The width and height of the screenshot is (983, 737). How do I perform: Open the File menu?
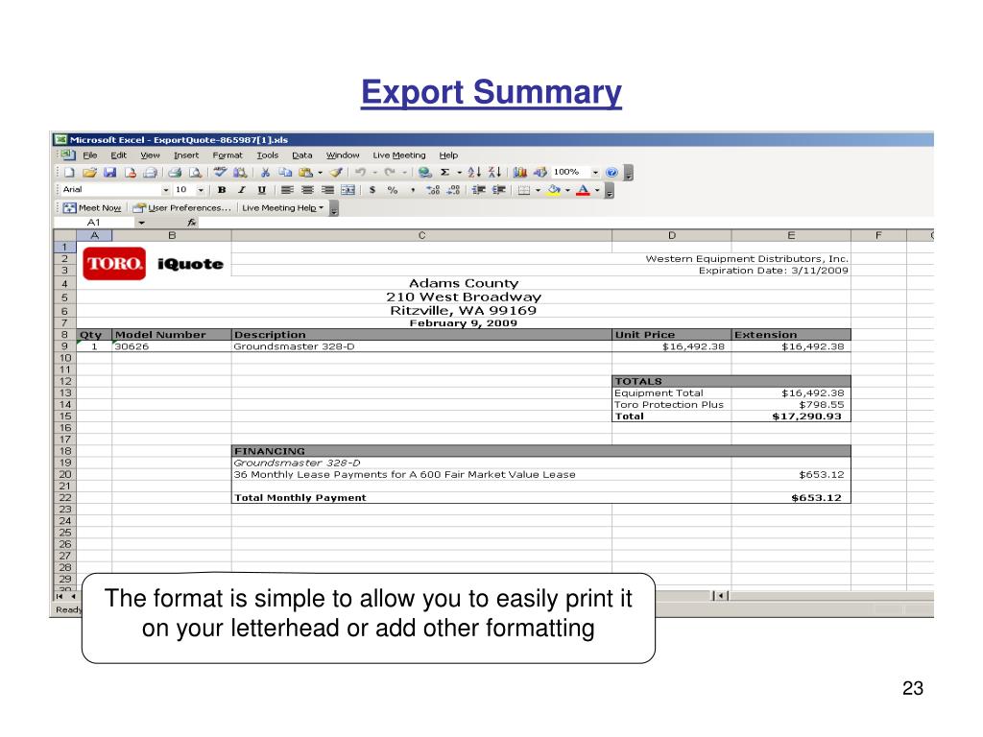pyautogui.click(x=90, y=155)
